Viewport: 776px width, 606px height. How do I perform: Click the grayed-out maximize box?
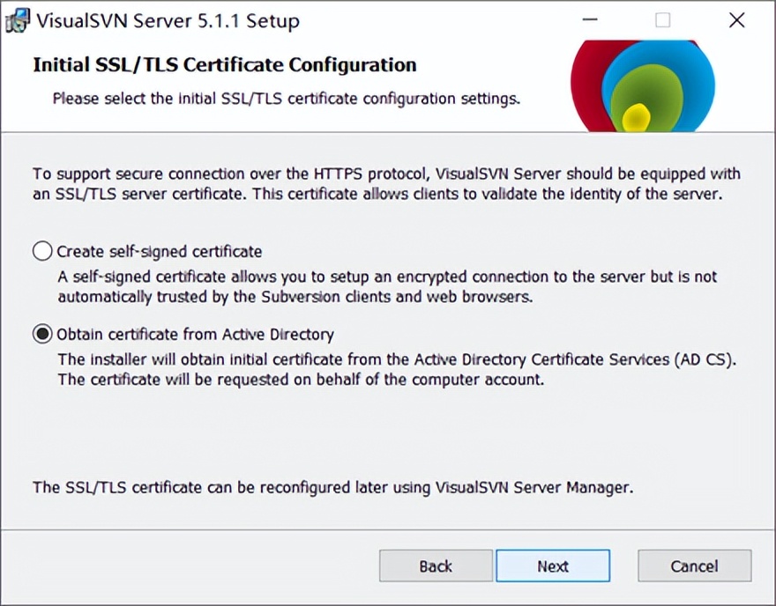point(662,20)
